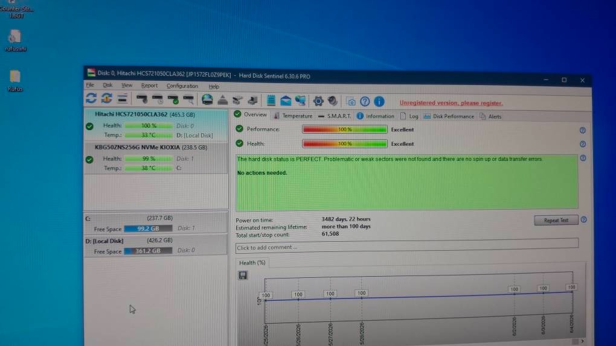Switch to the Alerts tab

[x=490, y=116]
